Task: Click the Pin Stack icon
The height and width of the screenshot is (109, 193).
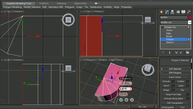Action: click(163, 52)
